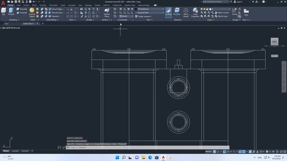
Task: Choose the Polysolid tool
Action: coord(22,9)
